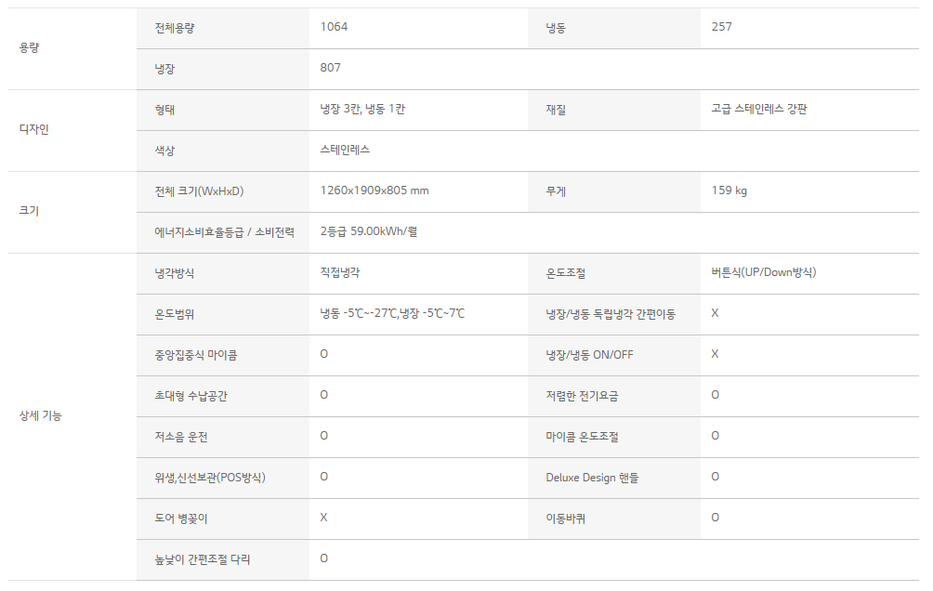The height and width of the screenshot is (591, 933).
Task: Click the Deluxe Design 핸들 label
Action: (x=592, y=478)
